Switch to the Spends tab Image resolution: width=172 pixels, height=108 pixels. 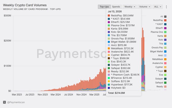pyautogui.click(x=116, y=7)
